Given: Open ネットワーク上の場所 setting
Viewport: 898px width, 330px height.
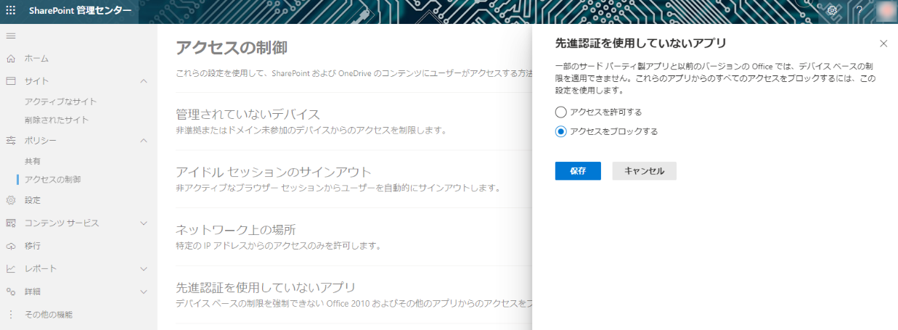Looking at the screenshot, I should click(x=236, y=230).
